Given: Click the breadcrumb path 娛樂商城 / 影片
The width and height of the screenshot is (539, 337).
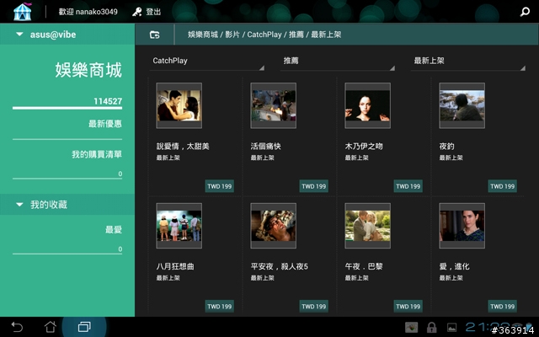Looking at the screenshot, I should pyautogui.click(x=213, y=35).
